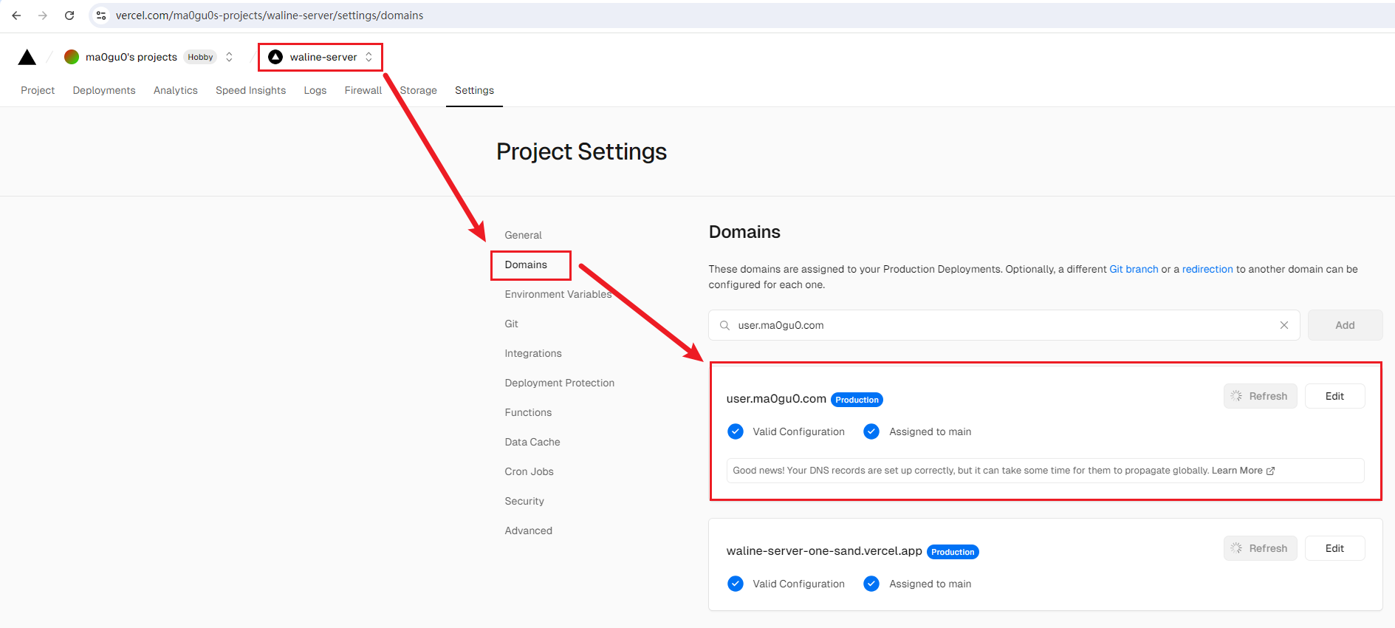Click the external link icon beside Learn More

[x=1271, y=471]
